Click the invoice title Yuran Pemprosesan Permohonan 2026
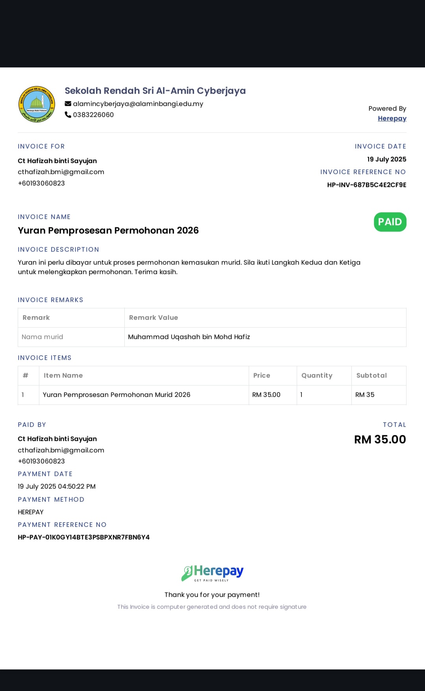425x691 pixels. (x=108, y=231)
